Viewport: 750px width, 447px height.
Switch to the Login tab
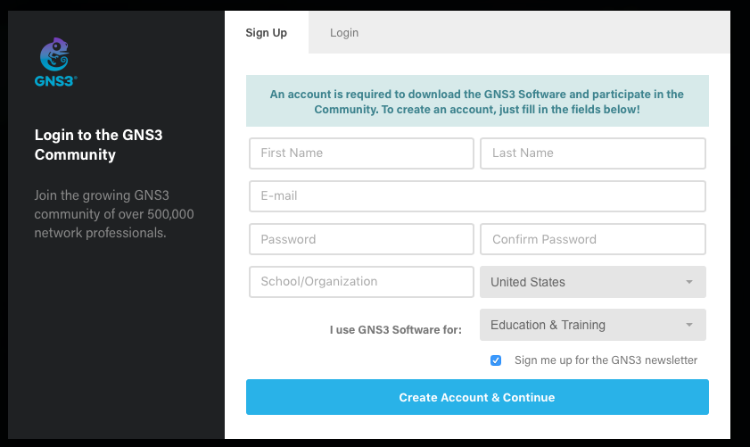[x=344, y=32]
